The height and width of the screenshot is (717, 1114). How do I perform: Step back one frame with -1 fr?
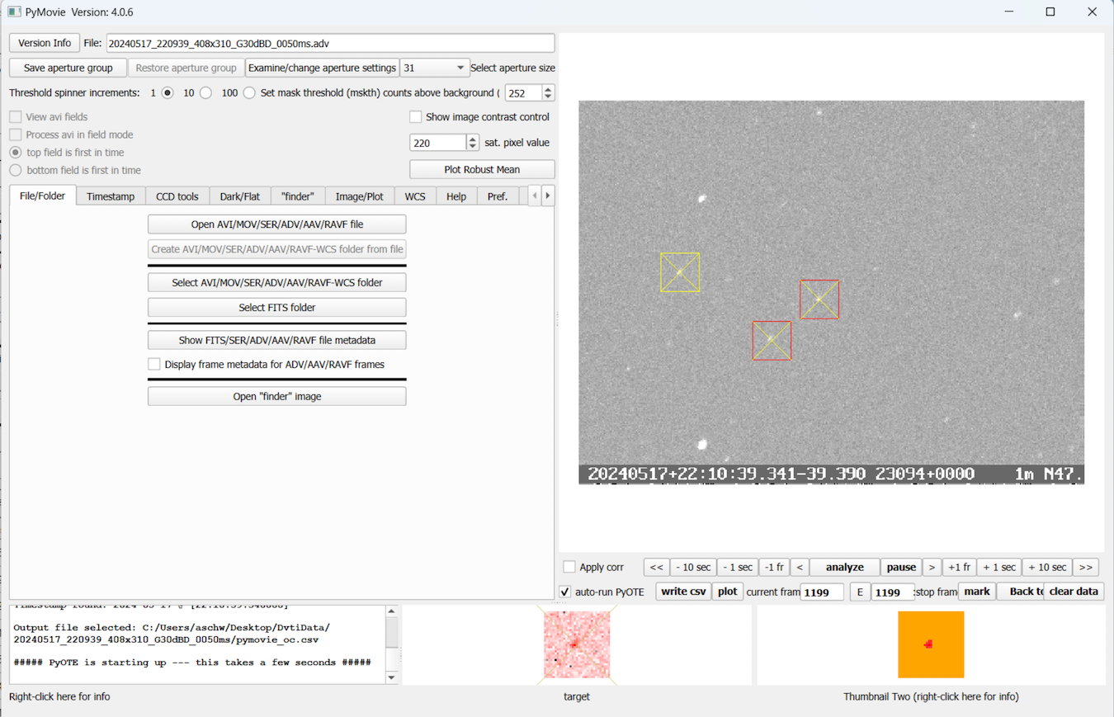pyautogui.click(x=773, y=568)
